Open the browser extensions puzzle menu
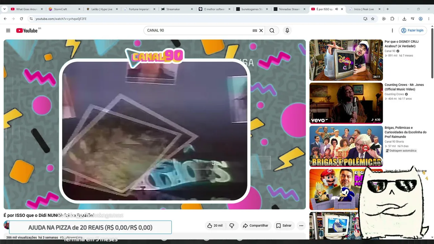 tap(392, 19)
